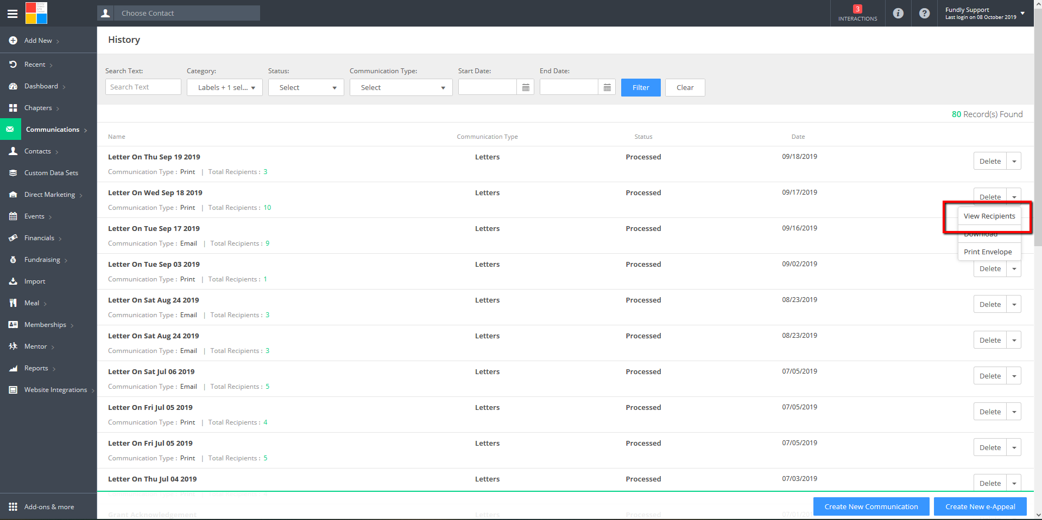The image size is (1042, 520).
Task: Click the Recent history icon
Action: pos(13,65)
